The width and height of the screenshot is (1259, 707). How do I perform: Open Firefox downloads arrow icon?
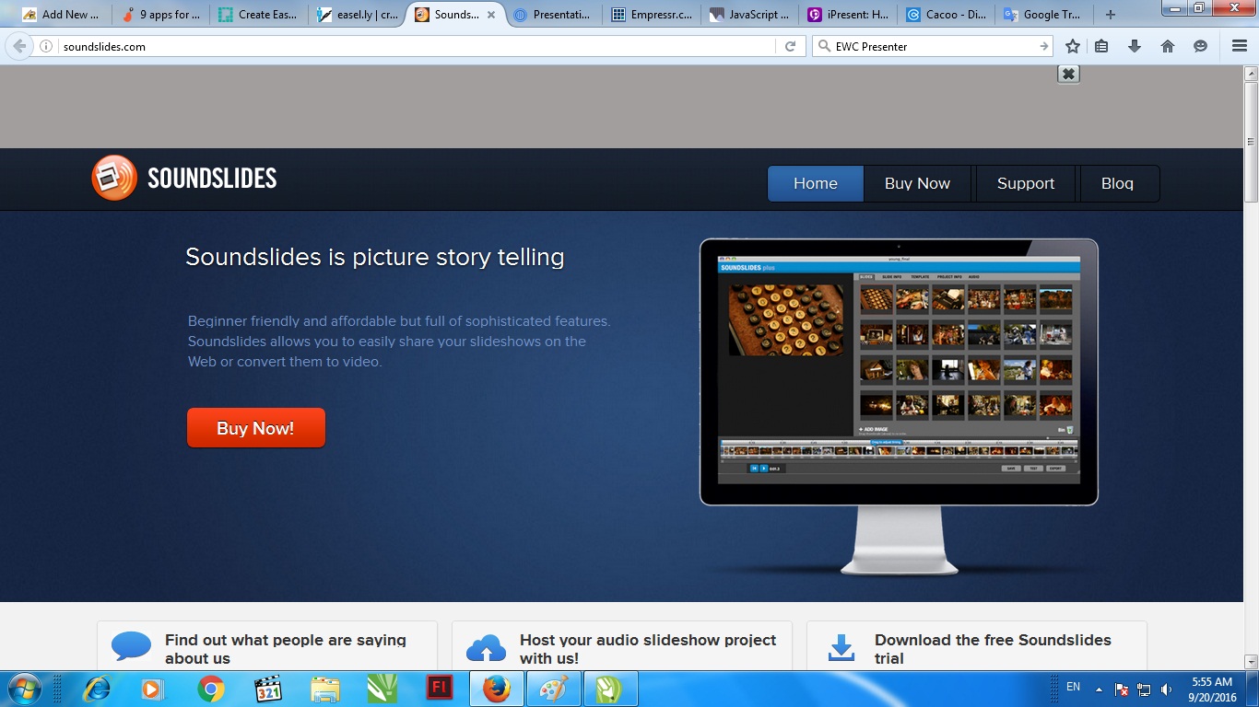[1135, 46]
